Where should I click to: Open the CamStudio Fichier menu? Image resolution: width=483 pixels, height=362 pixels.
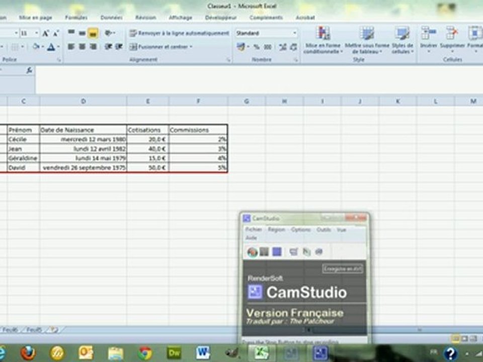pyautogui.click(x=254, y=230)
